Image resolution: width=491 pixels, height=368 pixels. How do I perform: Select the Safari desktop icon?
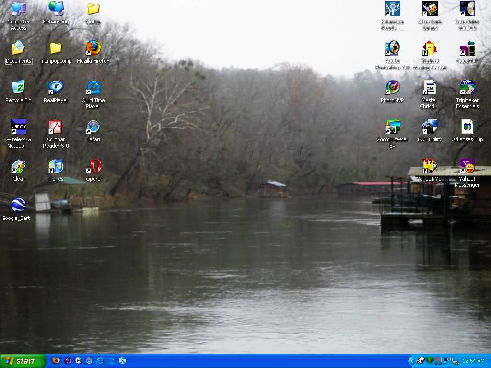point(93,127)
